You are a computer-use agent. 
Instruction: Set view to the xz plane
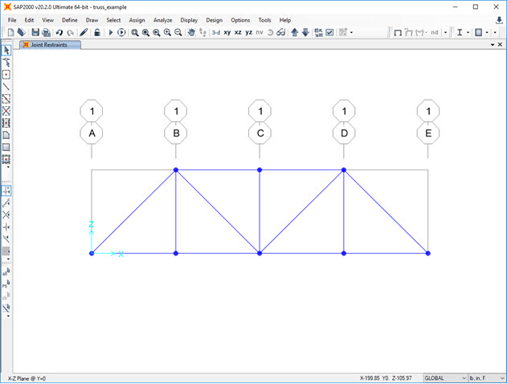(238, 33)
